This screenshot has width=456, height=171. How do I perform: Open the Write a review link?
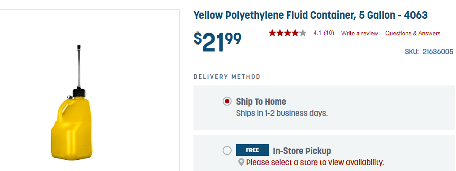[359, 33]
